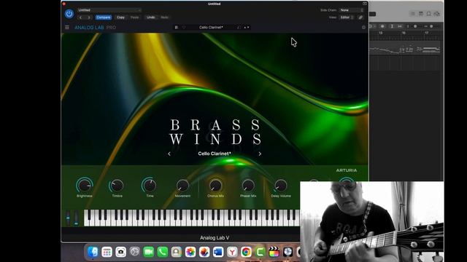Open System Settings from the Dock
Viewport: 467px width, 262px height.
(134, 252)
